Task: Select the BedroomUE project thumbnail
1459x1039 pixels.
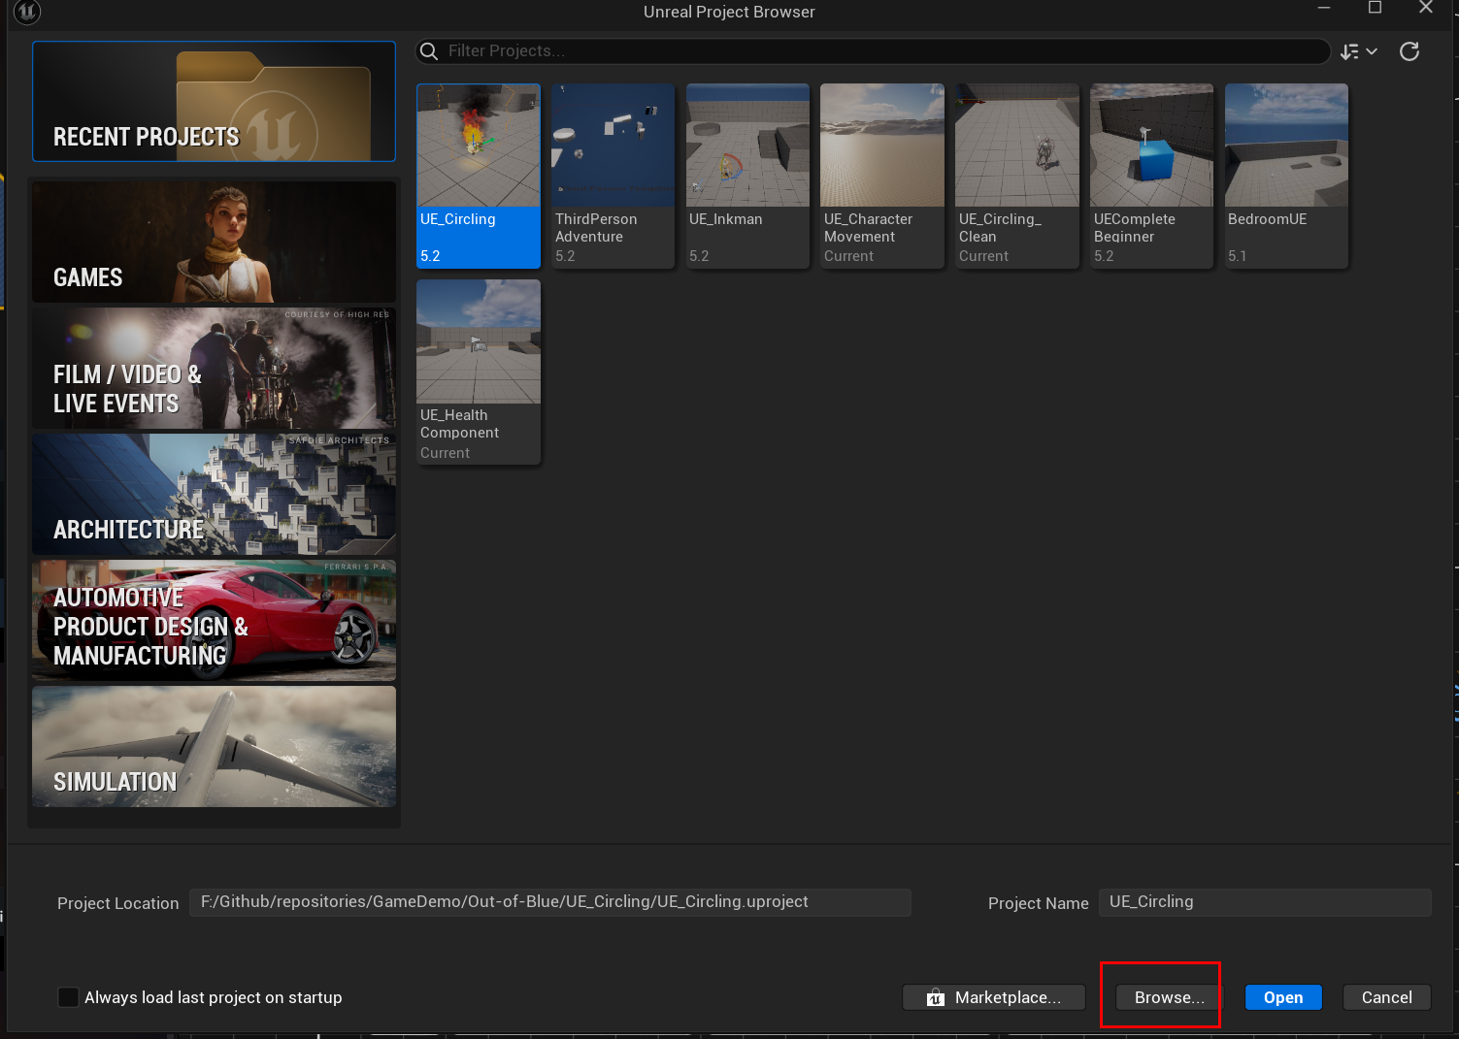Action: click(x=1286, y=146)
